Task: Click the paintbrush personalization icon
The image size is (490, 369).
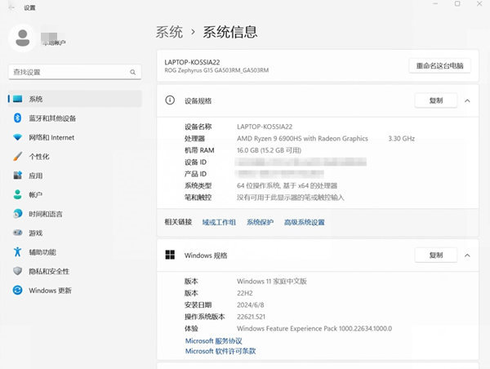Action: 17,157
